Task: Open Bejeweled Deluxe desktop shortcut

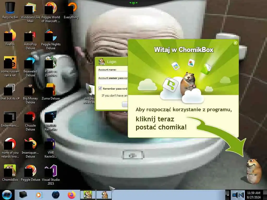Action: [30, 66]
